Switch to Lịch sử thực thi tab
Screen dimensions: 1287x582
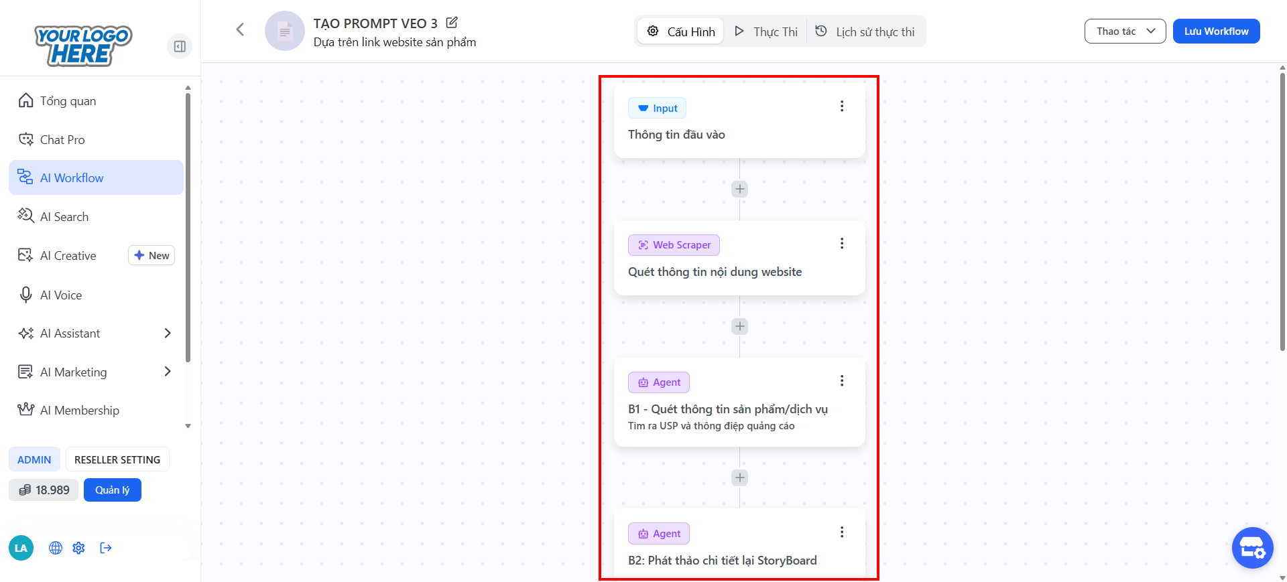[x=865, y=31]
